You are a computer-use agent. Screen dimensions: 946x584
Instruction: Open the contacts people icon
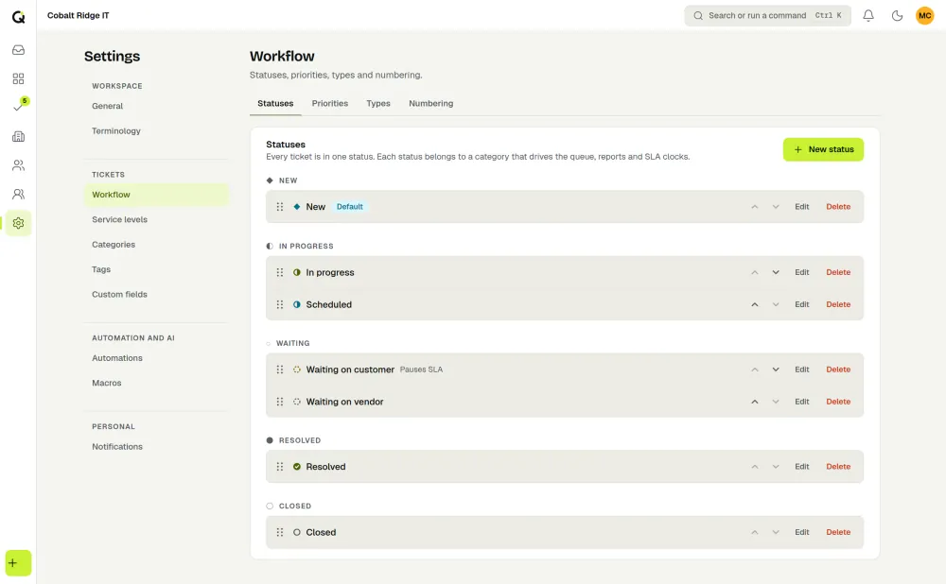click(x=18, y=165)
